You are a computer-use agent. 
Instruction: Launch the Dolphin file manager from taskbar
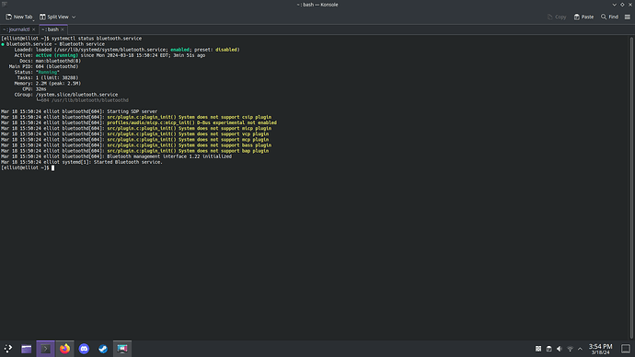pyautogui.click(x=27, y=349)
